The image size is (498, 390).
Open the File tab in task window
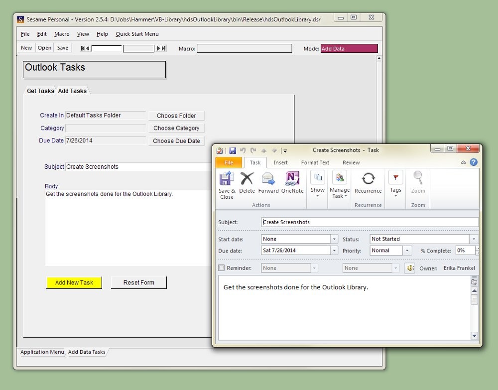click(229, 162)
